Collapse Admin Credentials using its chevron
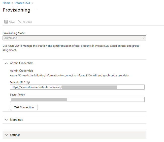Screen dimensions: 164x142 coord(6,63)
